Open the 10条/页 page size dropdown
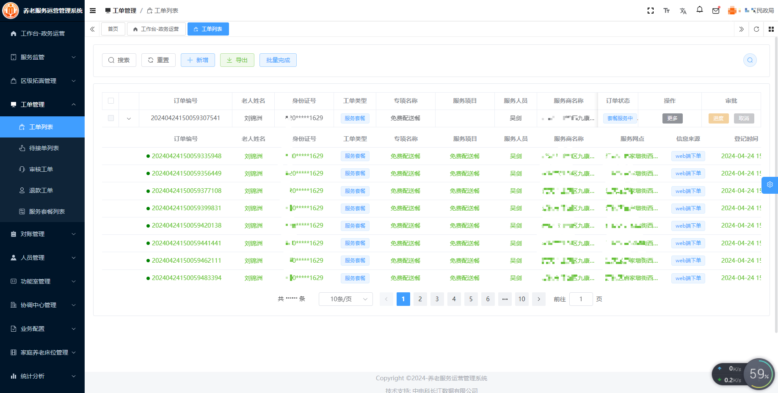 (x=346, y=299)
